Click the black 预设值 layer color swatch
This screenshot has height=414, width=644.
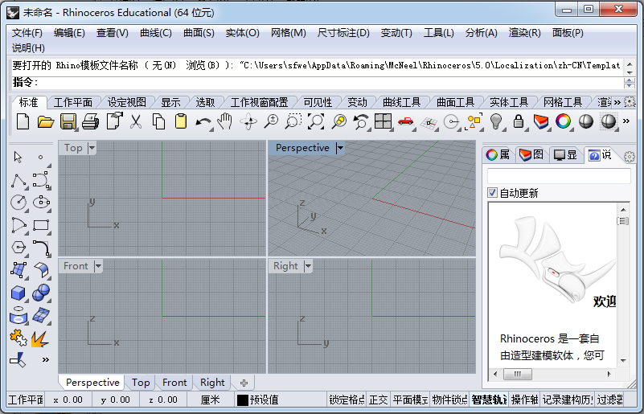tap(242, 400)
